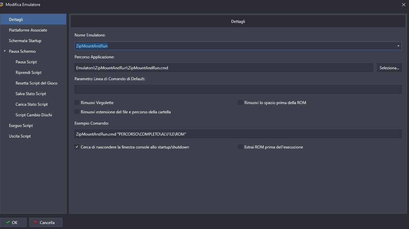Screen dimensions: 409x229
Task: Open Pausa Script page
Action: [x=26, y=62]
